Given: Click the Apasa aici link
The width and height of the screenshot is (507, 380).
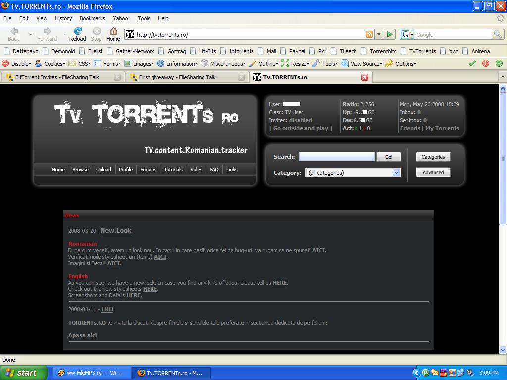Looking at the screenshot, I should pos(83,335).
